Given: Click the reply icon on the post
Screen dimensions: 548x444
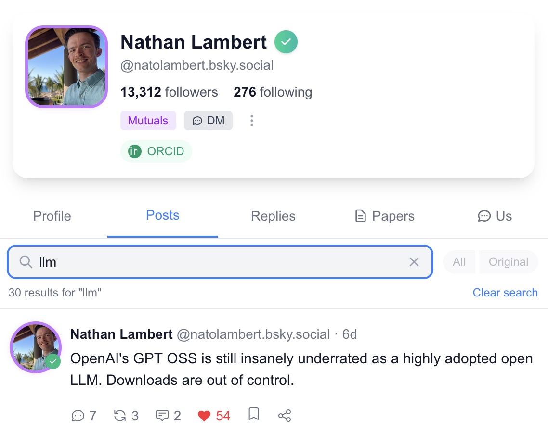Looking at the screenshot, I should click(78, 416).
